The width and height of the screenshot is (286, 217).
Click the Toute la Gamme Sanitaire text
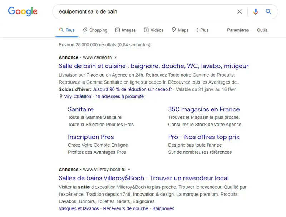pos(95,117)
